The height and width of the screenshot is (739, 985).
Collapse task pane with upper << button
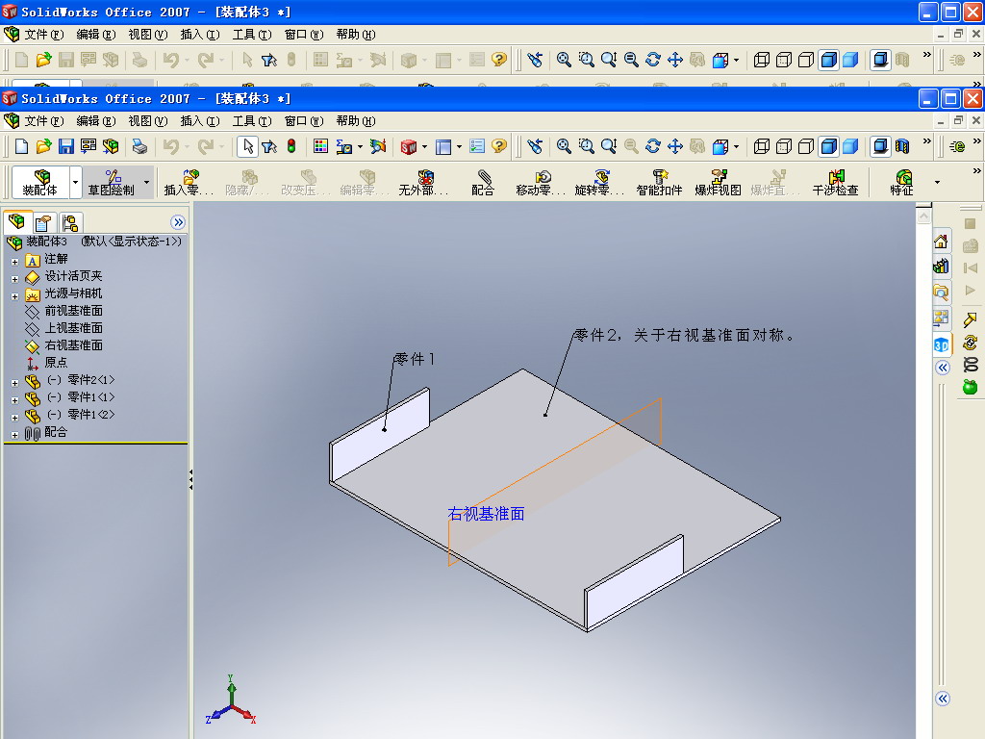[943, 368]
